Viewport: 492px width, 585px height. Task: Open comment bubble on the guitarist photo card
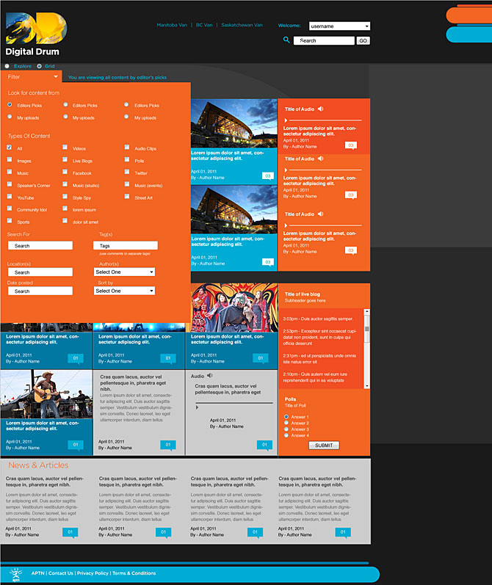74,445
